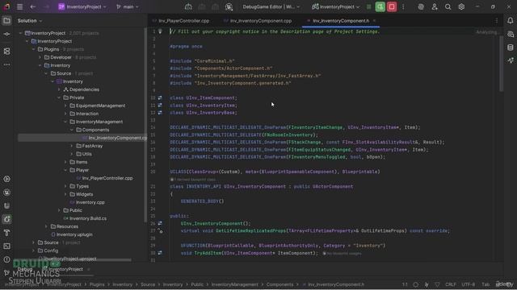The image size is (517, 290).
Task: Open the Solution view dropdown
Action: (x=30, y=21)
